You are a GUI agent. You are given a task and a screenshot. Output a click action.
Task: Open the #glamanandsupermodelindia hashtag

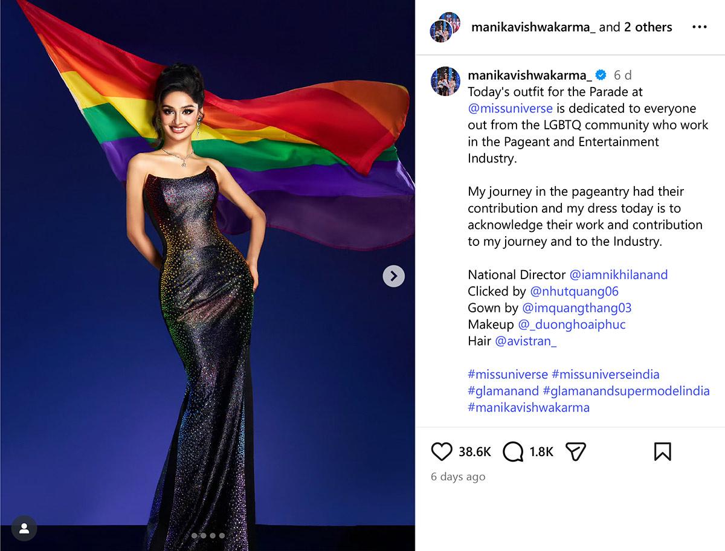pos(626,391)
